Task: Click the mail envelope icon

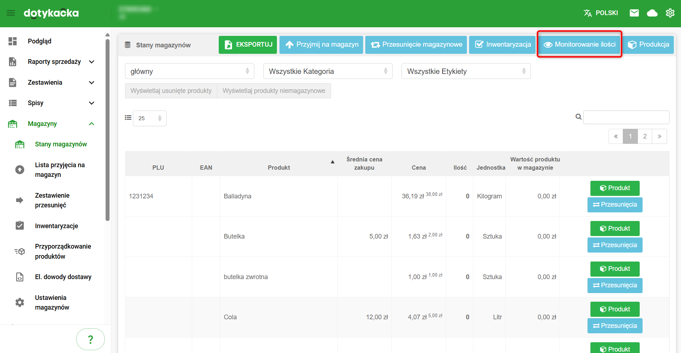Action: tap(634, 13)
